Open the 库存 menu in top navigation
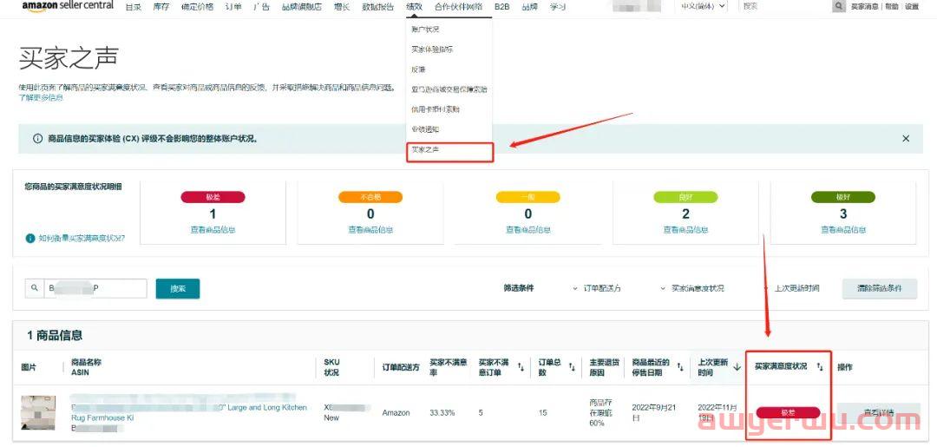 161,7
